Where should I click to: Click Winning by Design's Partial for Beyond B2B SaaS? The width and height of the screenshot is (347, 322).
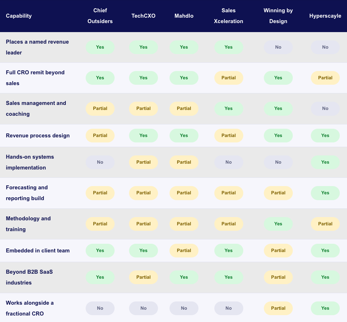point(278,277)
